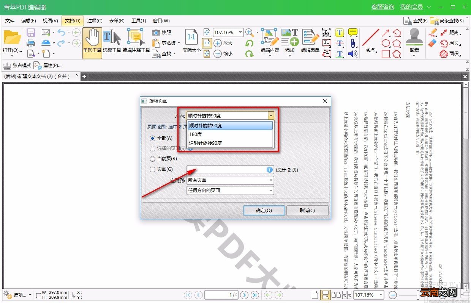Image resolution: width=471 pixels, height=303 pixels.
Task: Click the paperclip file attachment icon
Action: 353,43
